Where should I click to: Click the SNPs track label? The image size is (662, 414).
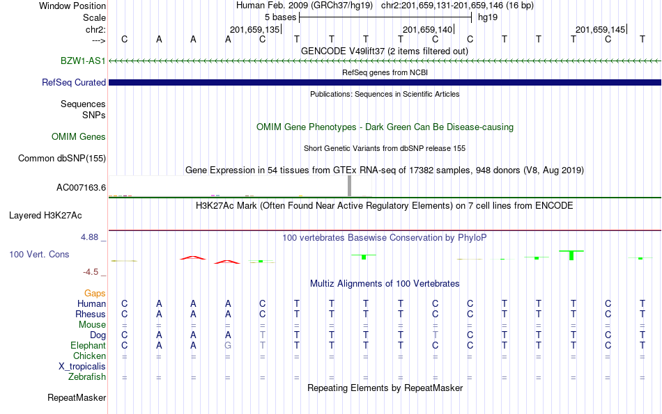click(x=94, y=115)
